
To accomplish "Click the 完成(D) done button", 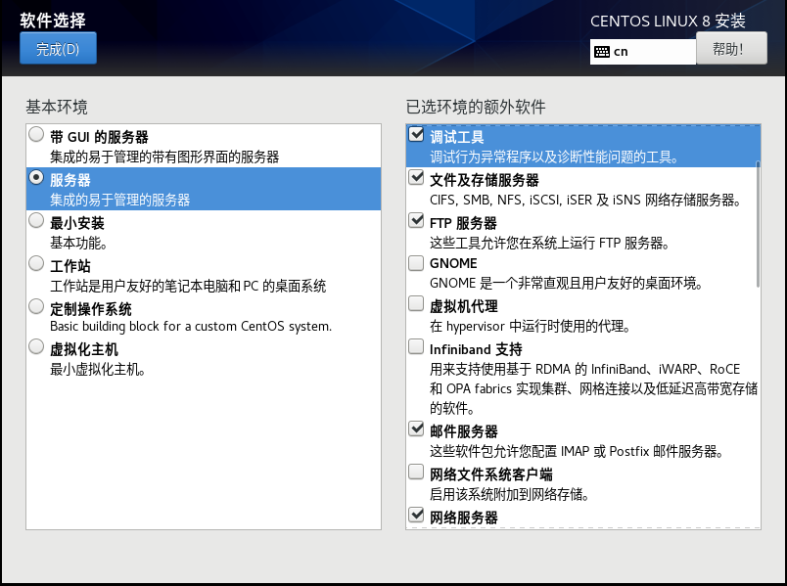I will tap(58, 48).
